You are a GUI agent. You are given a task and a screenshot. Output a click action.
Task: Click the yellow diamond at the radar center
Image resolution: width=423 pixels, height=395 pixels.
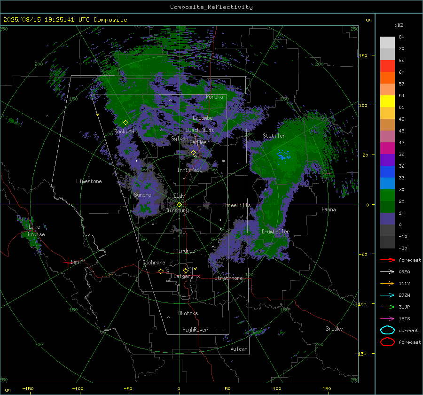click(x=179, y=205)
